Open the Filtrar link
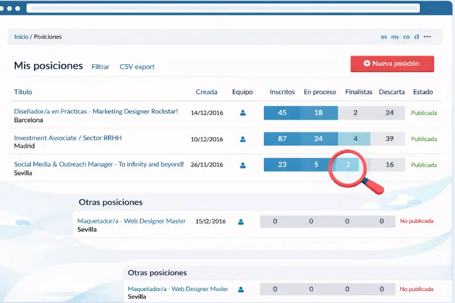Viewport: 455px width, 303px height. pyautogui.click(x=101, y=67)
